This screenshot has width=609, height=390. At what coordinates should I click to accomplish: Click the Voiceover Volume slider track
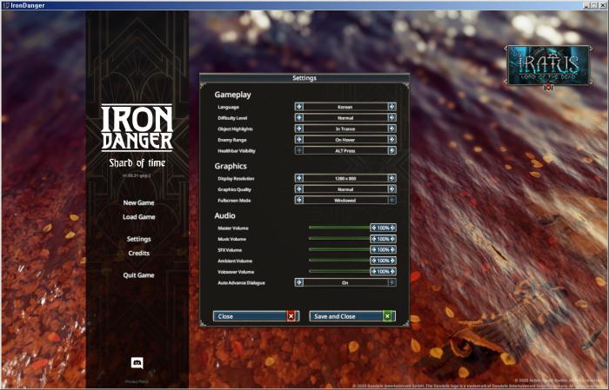[339, 271]
